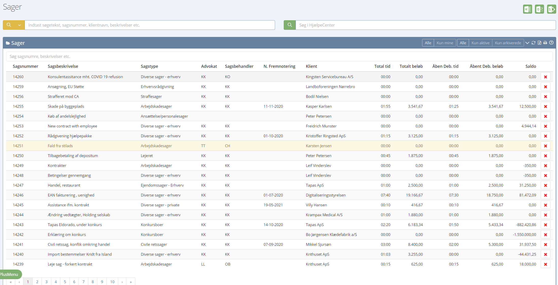Image resolution: width=558 pixels, height=285 pixels.
Task: Toggle the Kun arkiverede filter
Action: tap(508, 43)
